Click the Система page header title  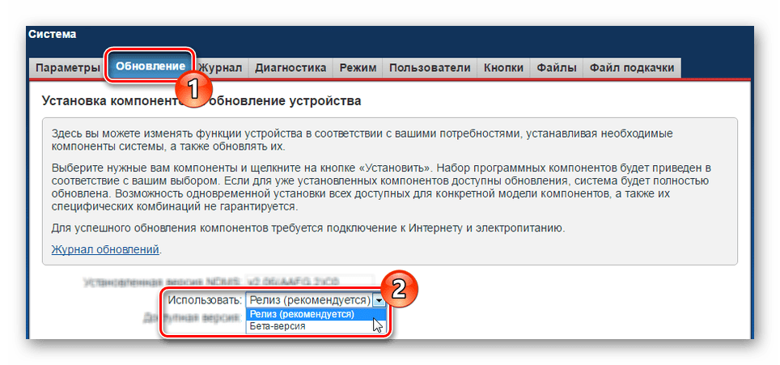click(53, 34)
